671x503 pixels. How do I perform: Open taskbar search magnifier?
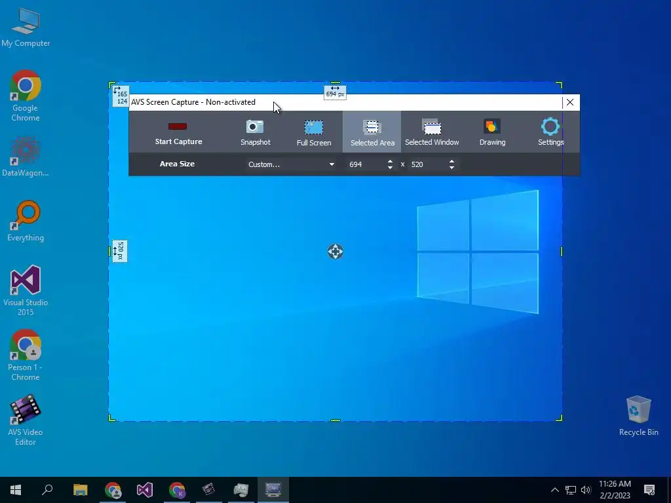pyautogui.click(x=47, y=490)
